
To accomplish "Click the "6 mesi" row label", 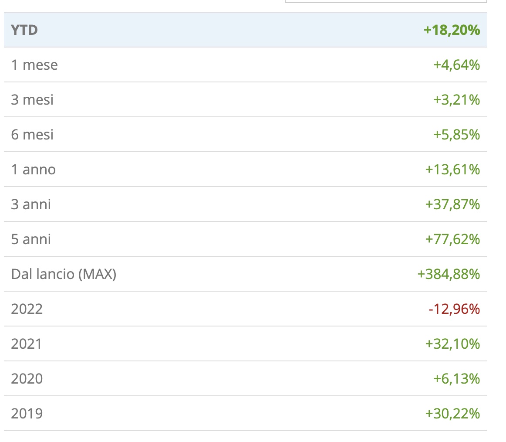I will pos(32,135).
